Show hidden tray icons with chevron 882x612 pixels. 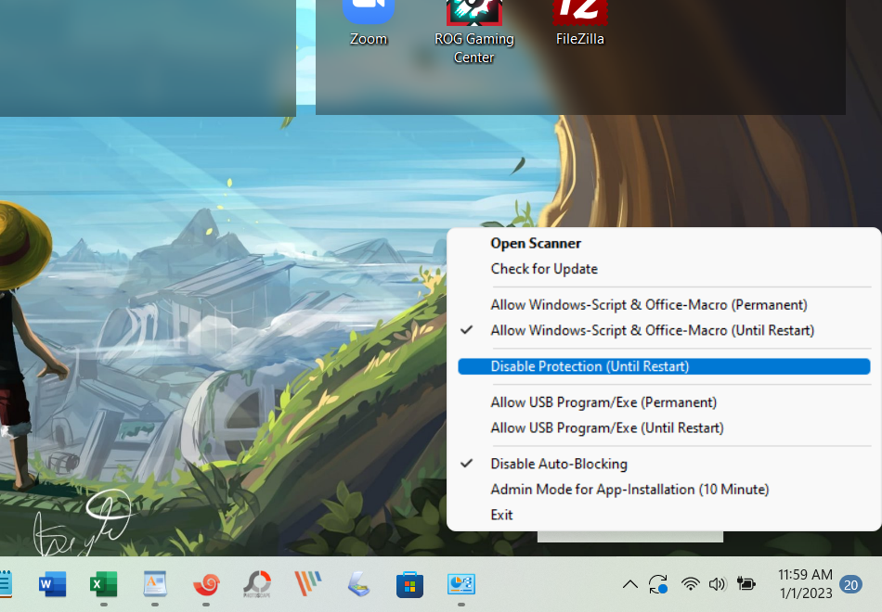630,584
